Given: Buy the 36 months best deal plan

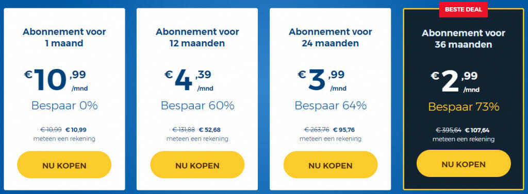Looking at the screenshot, I should pyautogui.click(x=464, y=164).
